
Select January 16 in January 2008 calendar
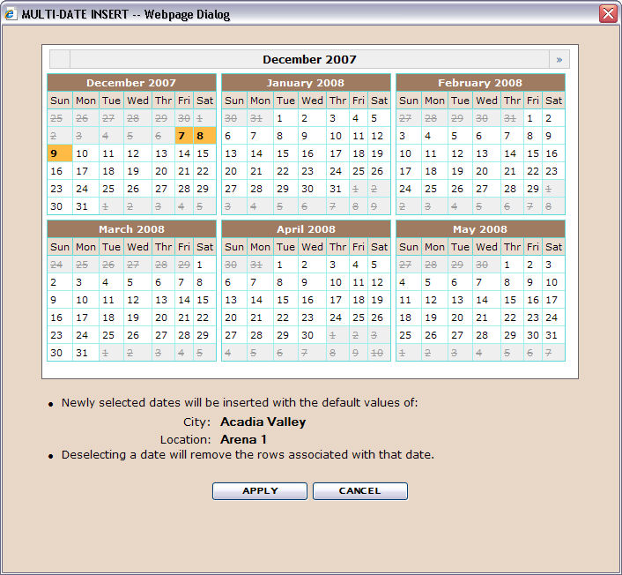[312, 153]
